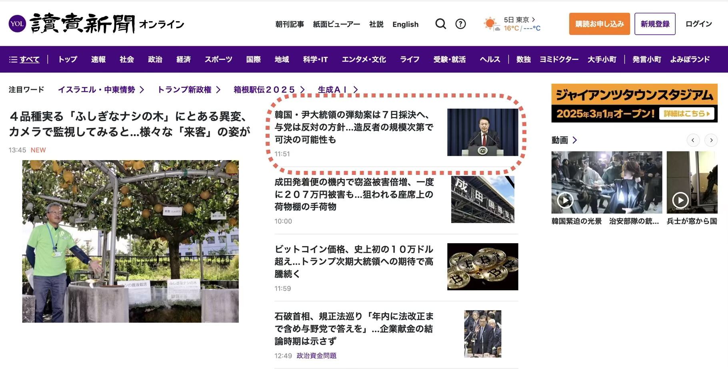Open ヨミドクター from the navigation bar
This screenshot has height=369, width=728.
click(x=559, y=60)
